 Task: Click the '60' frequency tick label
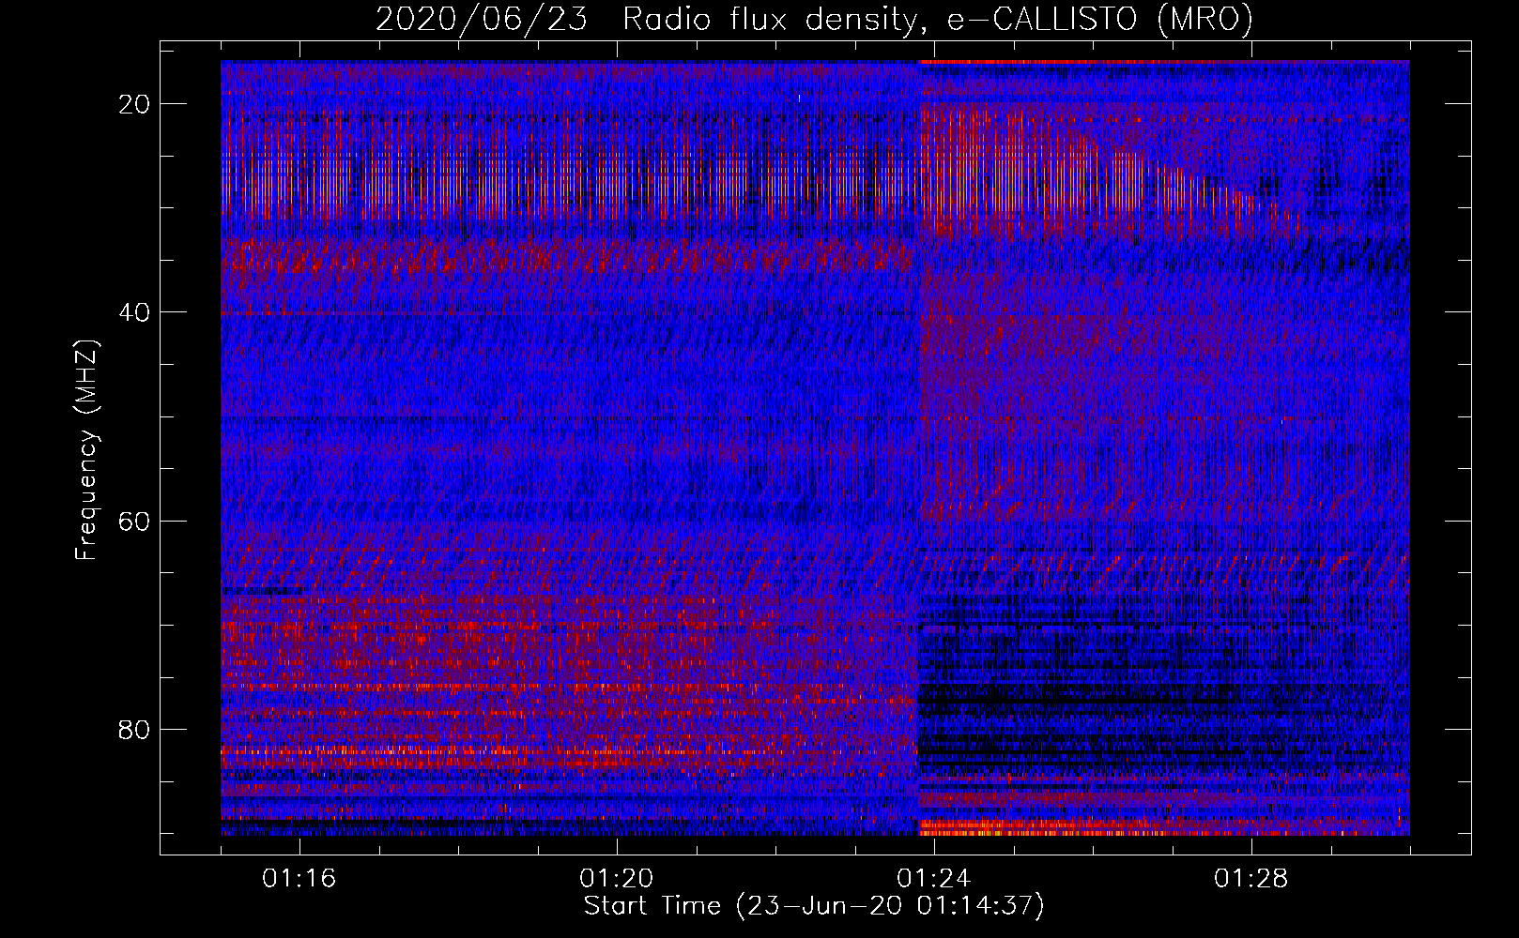(x=135, y=521)
